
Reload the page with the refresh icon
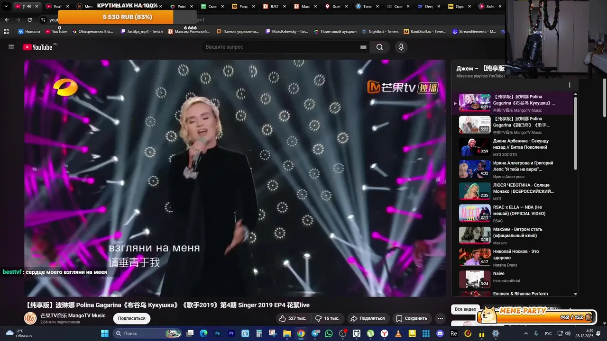click(29, 20)
